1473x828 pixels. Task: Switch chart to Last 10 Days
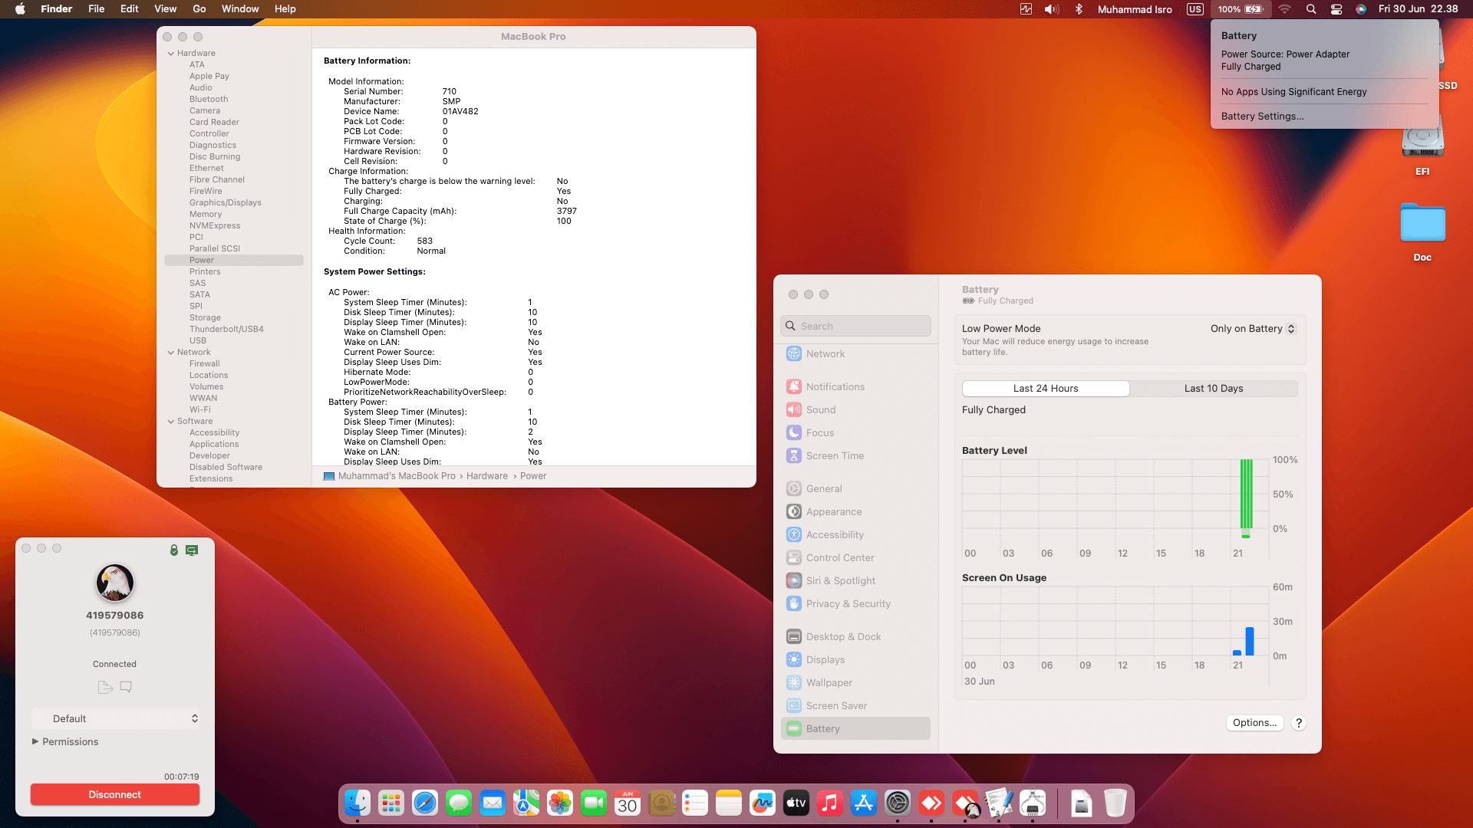[x=1213, y=389]
